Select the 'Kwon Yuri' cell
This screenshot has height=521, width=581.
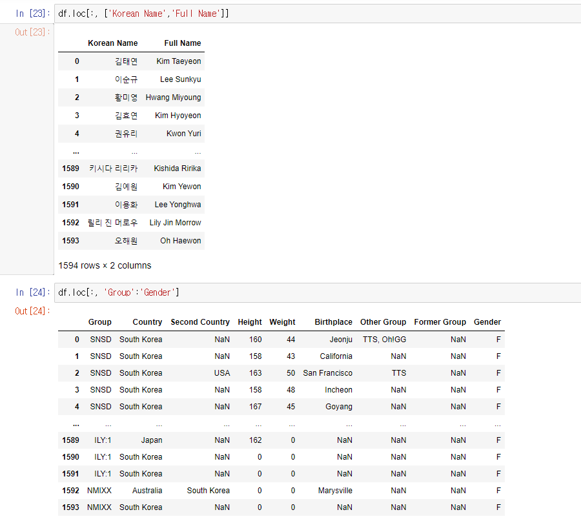coord(184,134)
